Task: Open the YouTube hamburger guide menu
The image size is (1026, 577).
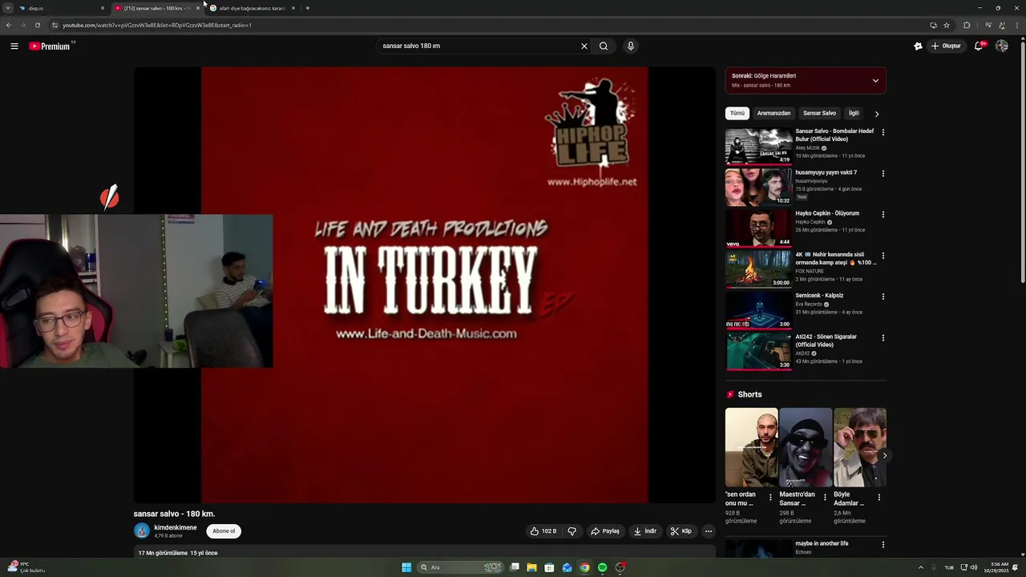Action: pyautogui.click(x=14, y=46)
